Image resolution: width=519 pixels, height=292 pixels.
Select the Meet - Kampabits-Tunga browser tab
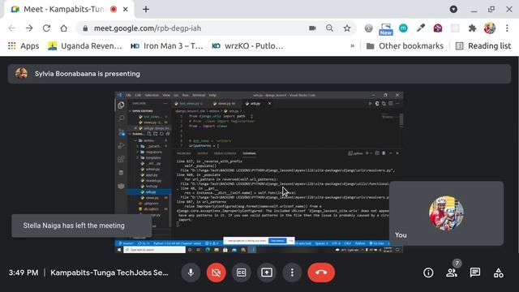(x=69, y=9)
